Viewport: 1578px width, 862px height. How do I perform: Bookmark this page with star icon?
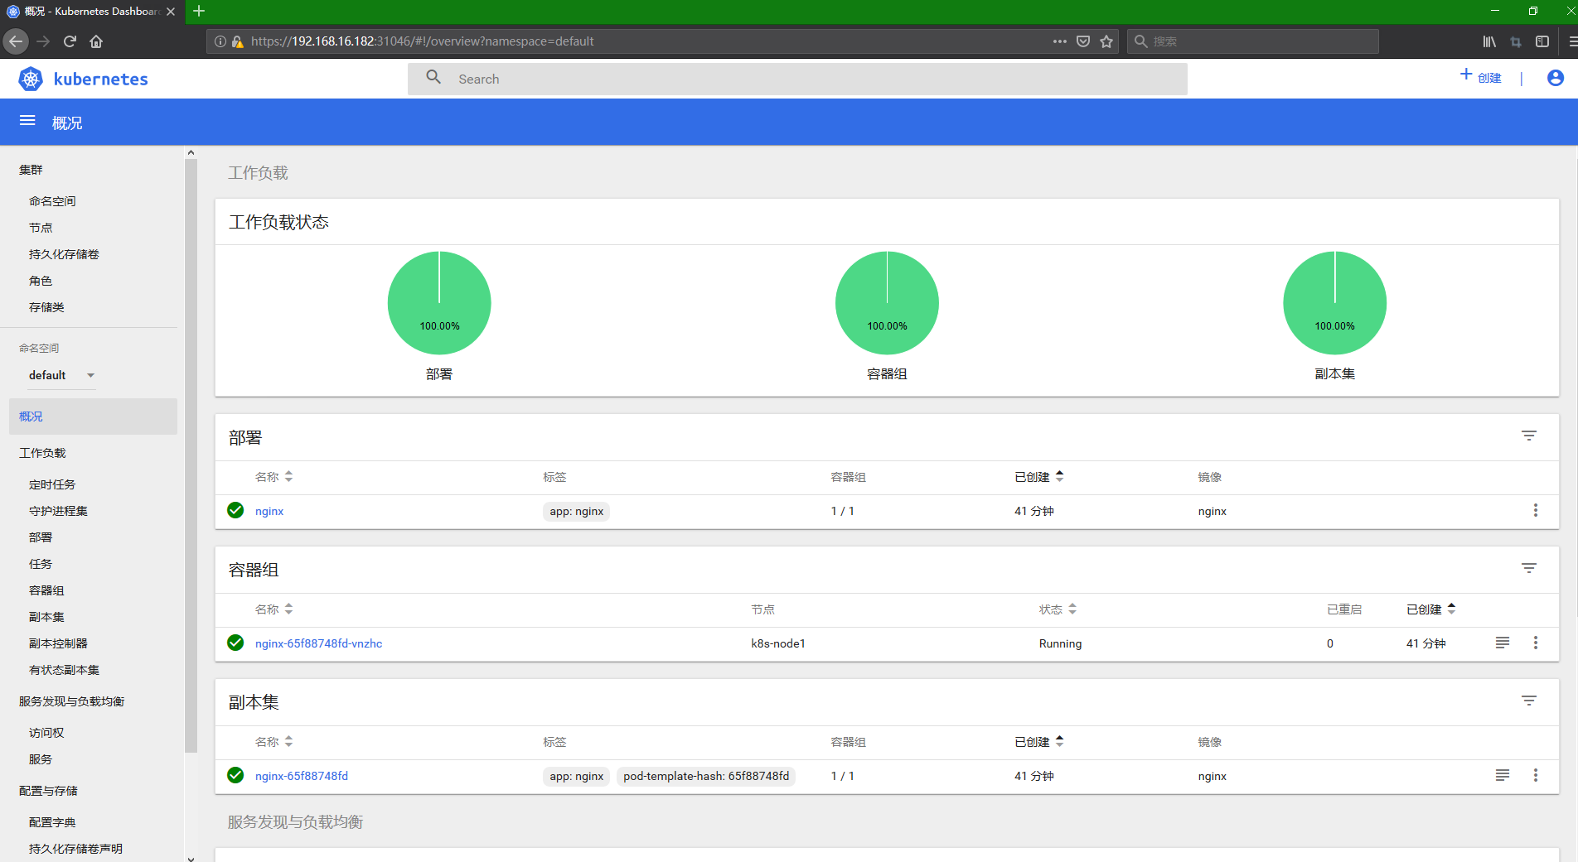pos(1106,41)
